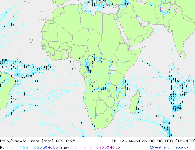Pick the snow legend value 40

pyautogui.click(x=112, y=148)
